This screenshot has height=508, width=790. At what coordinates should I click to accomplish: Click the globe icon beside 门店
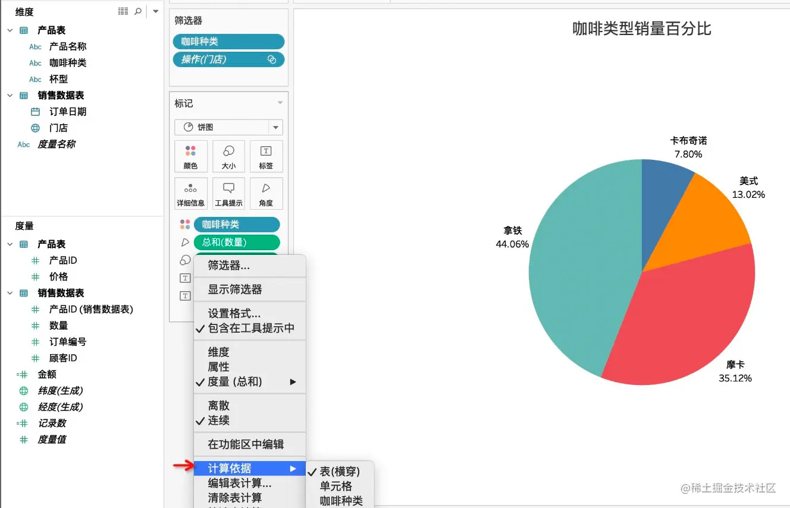(x=36, y=128)
